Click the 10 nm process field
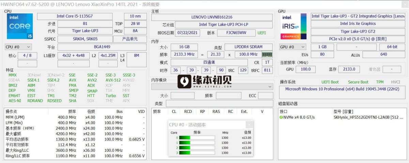 [x=135, y=16]
